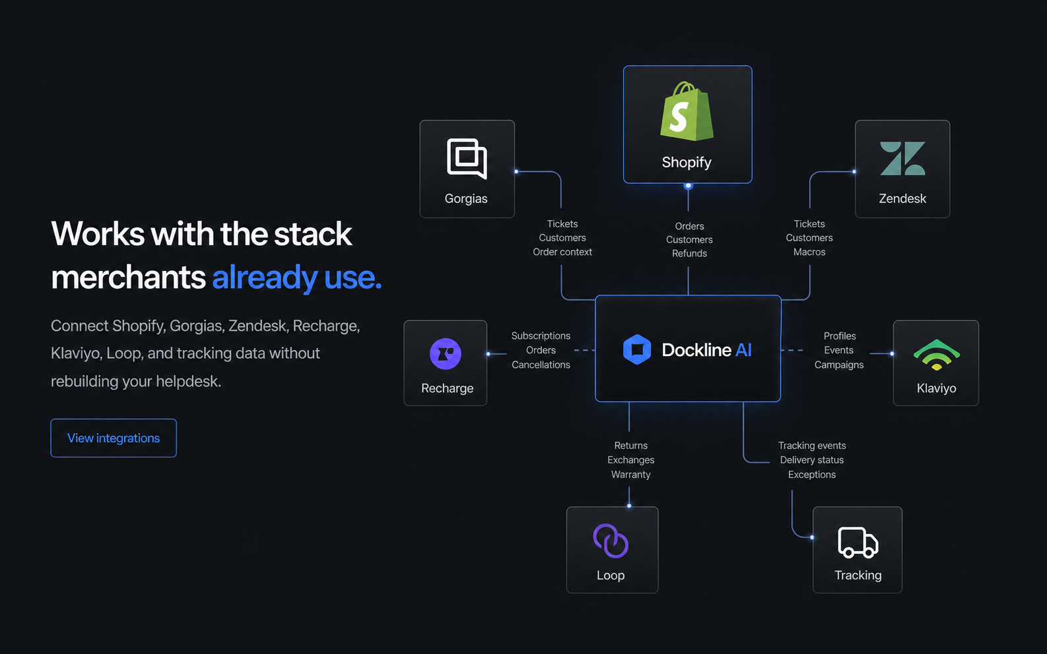Click the Recharge purple circle icon

(446, 354)
